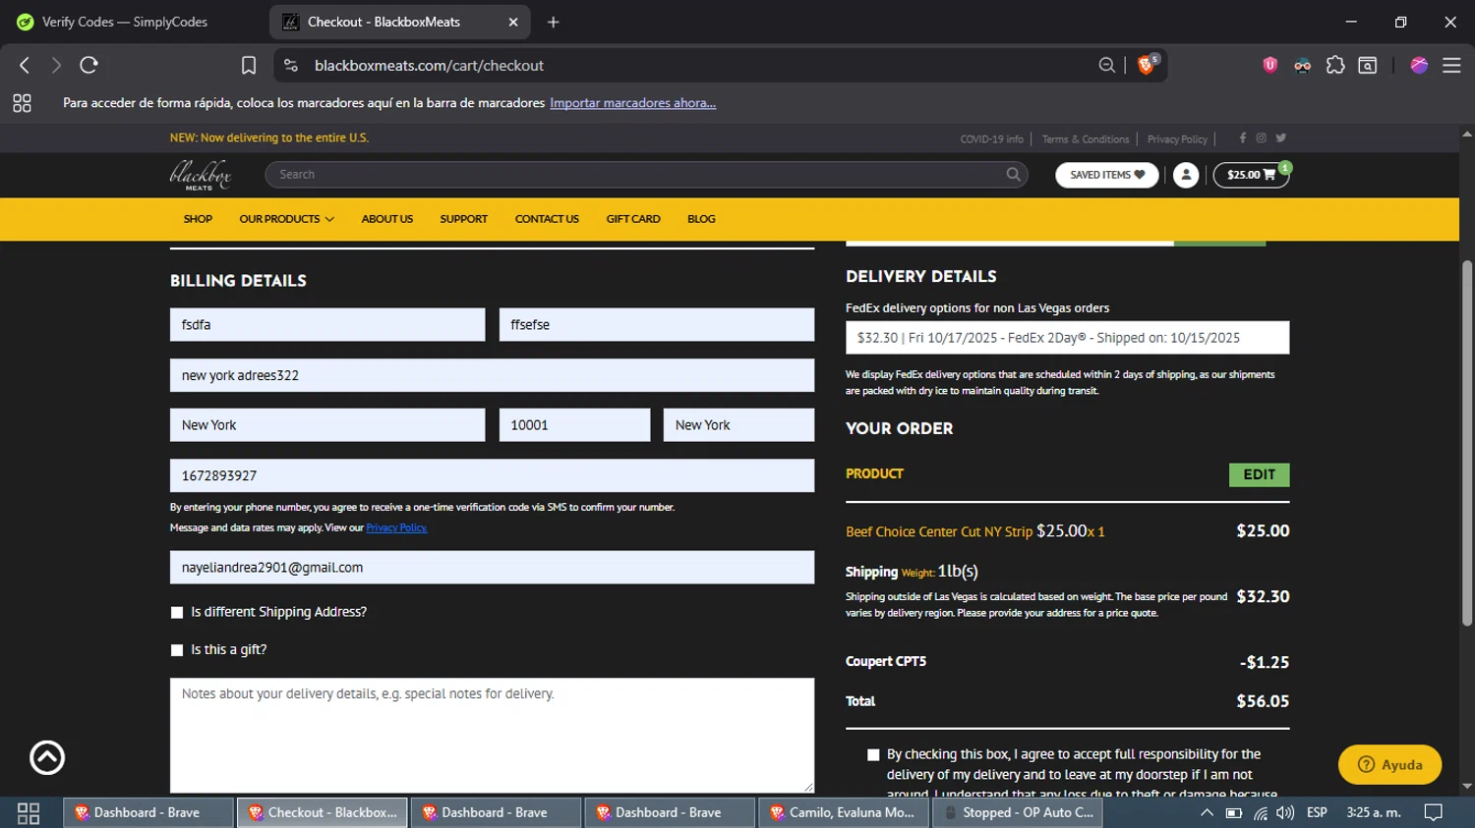1475x828 pixels.
Task: Click the delivery notes text area
Action: (x=492, y=735)
